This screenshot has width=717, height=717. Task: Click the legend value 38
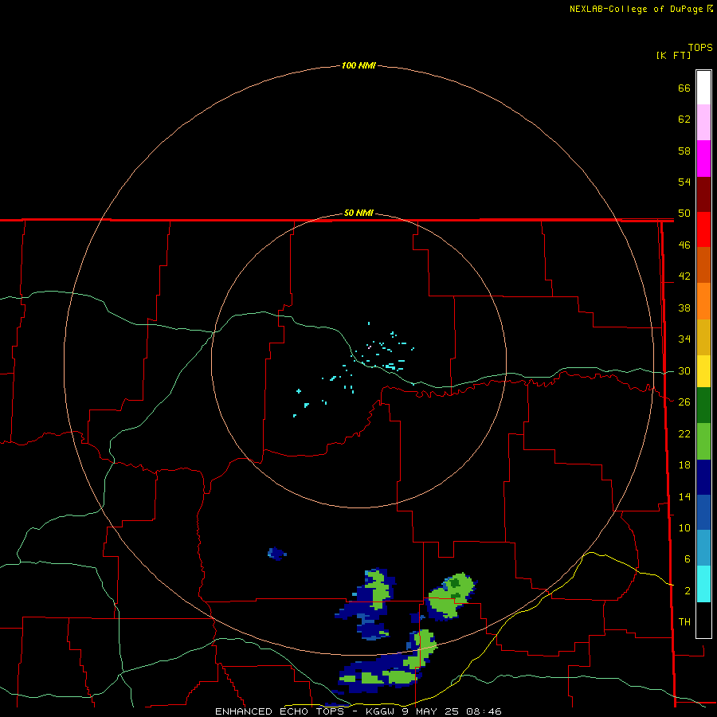pyautogui.click(x=684, y=308)
